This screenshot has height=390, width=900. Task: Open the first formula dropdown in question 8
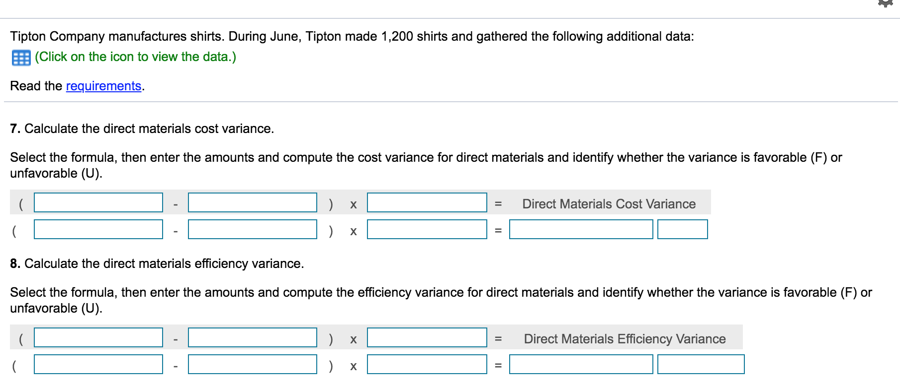(x=97, y=338)
